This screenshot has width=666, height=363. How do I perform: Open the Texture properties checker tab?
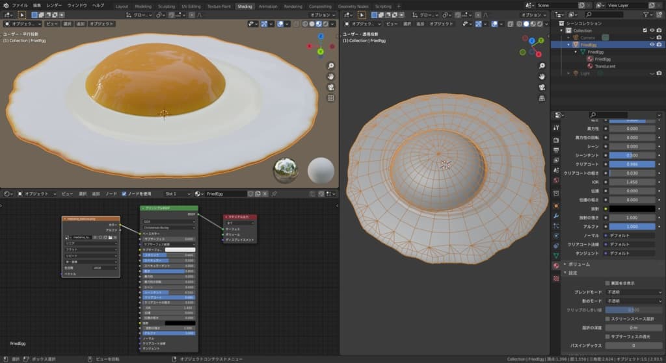pyautogui.click(x=556, y=278)
